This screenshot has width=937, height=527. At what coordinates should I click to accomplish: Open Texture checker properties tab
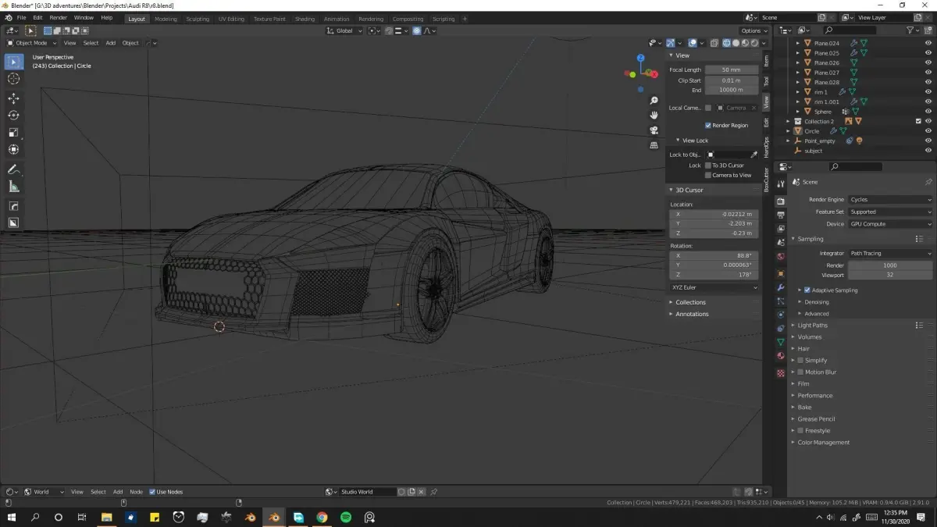pyautogui.click(x=781, y=374)
